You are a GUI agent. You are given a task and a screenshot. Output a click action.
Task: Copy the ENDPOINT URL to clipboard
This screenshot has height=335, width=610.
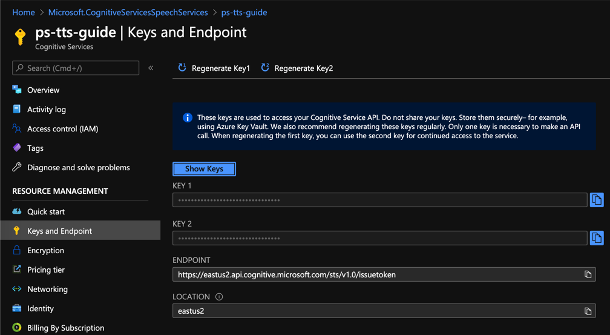click(588, 274)
